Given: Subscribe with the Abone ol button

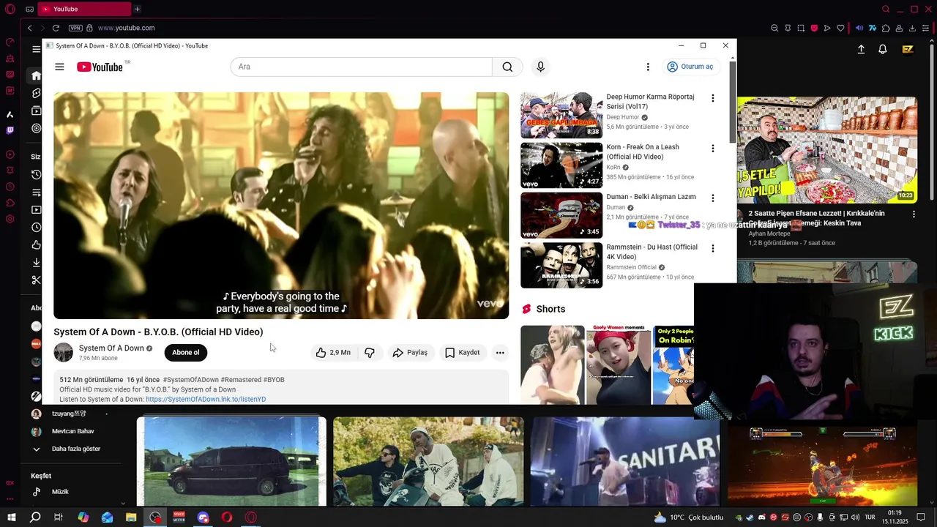Looking at the screenshot, I should click(x=185, y=353).
